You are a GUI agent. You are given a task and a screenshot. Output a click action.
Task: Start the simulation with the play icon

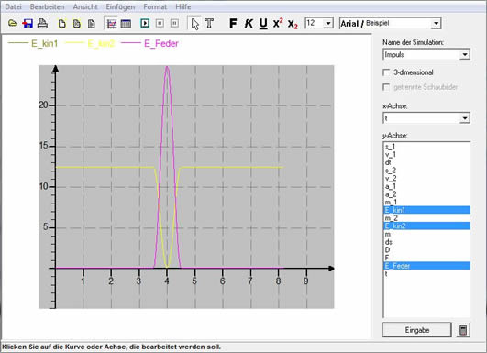pos(145,23)
